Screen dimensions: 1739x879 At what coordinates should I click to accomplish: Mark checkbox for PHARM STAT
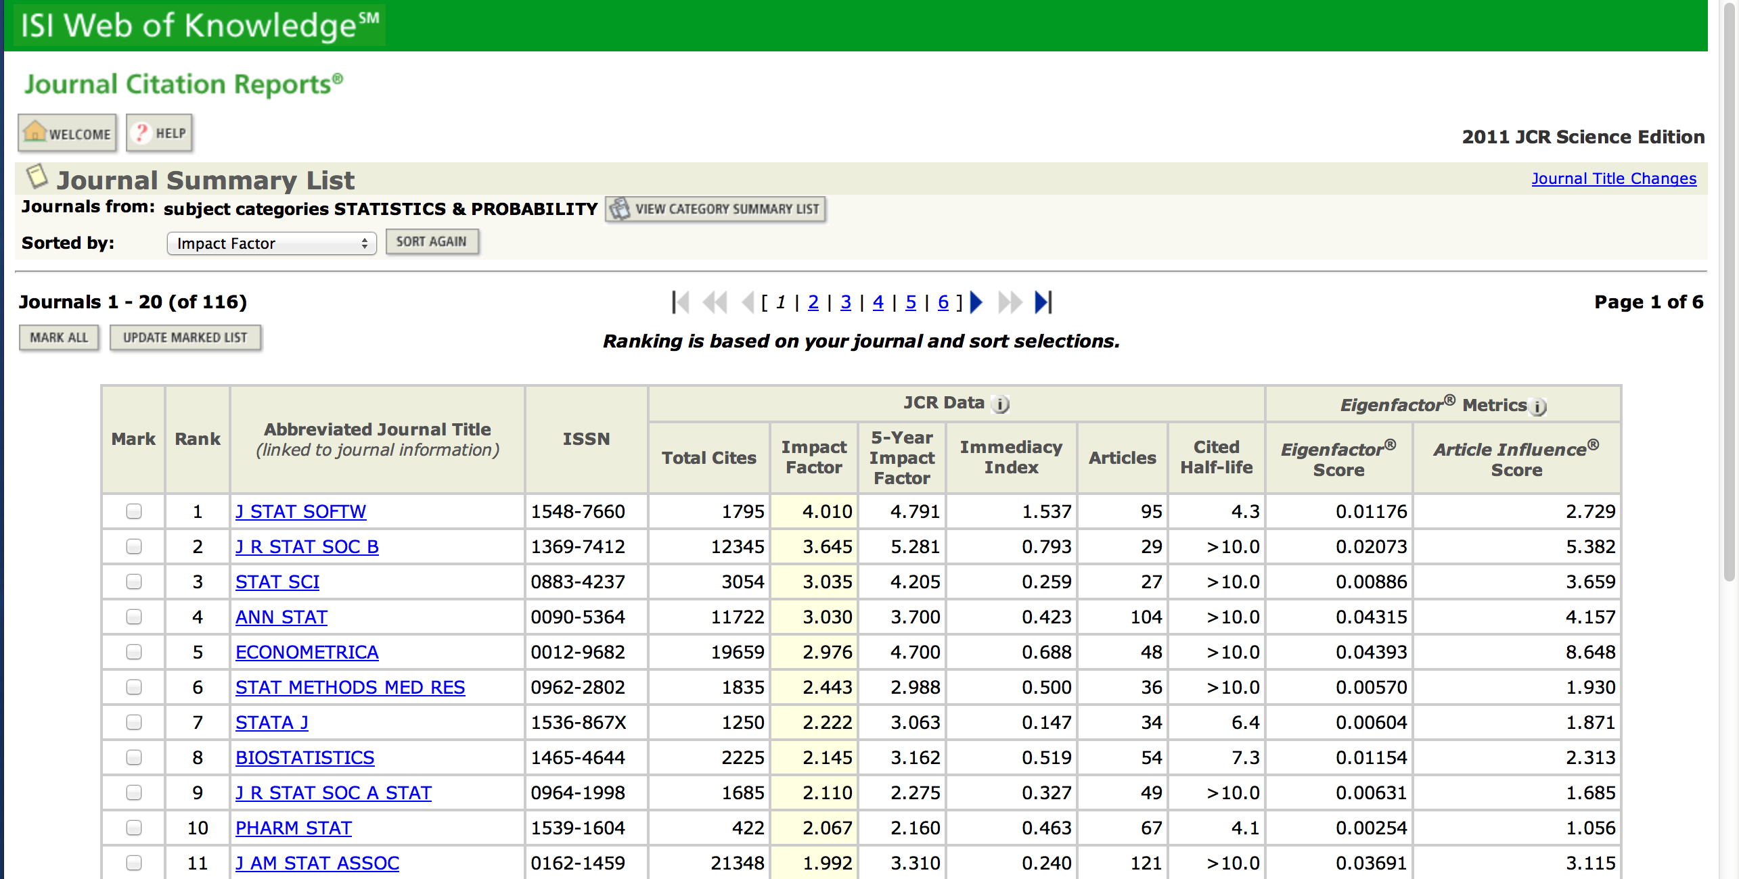coord(134,828)
